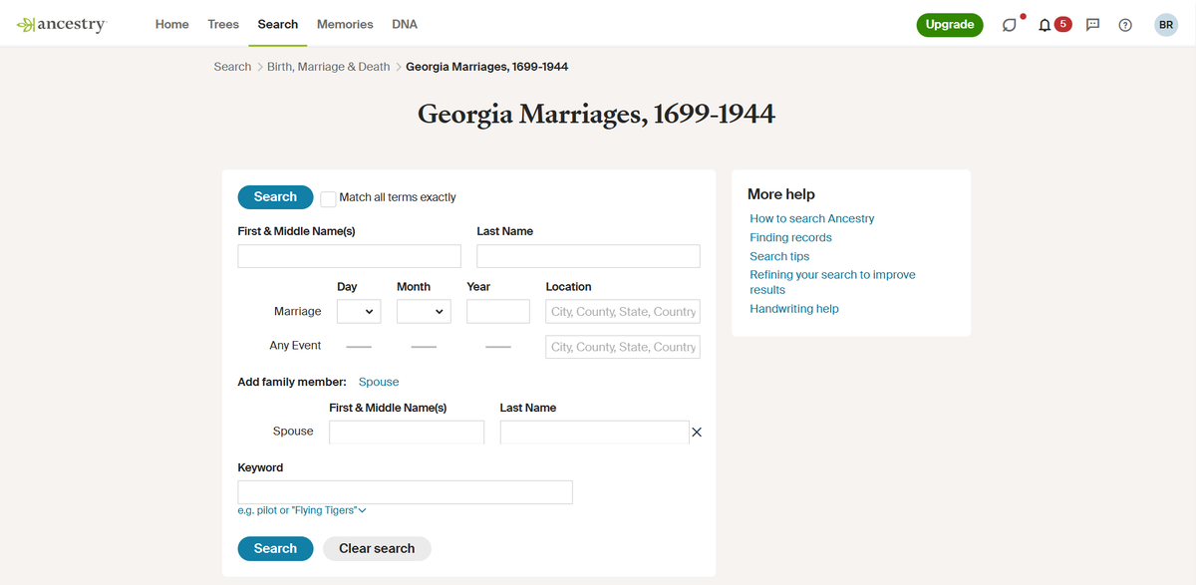
Task: Switch to the DNA section
Action: point(405,24)
